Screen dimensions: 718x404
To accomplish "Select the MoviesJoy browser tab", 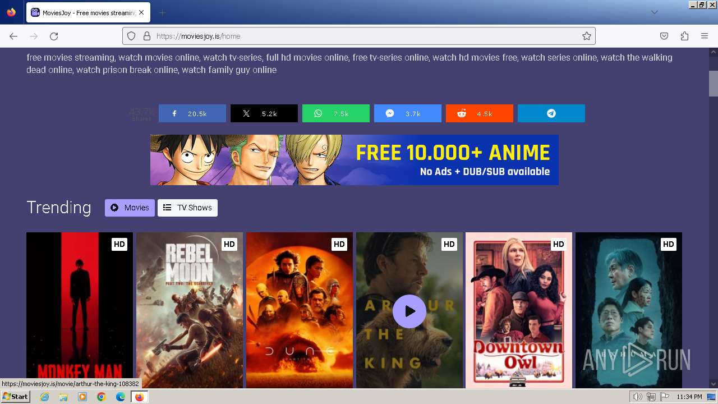I will tap(88, 12).
